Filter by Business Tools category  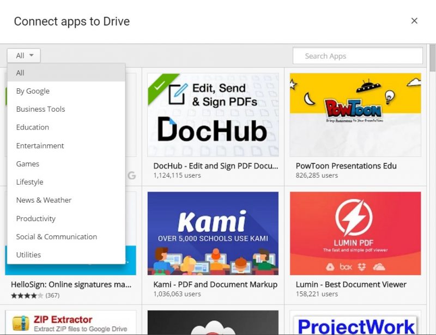tap(66, 109)
